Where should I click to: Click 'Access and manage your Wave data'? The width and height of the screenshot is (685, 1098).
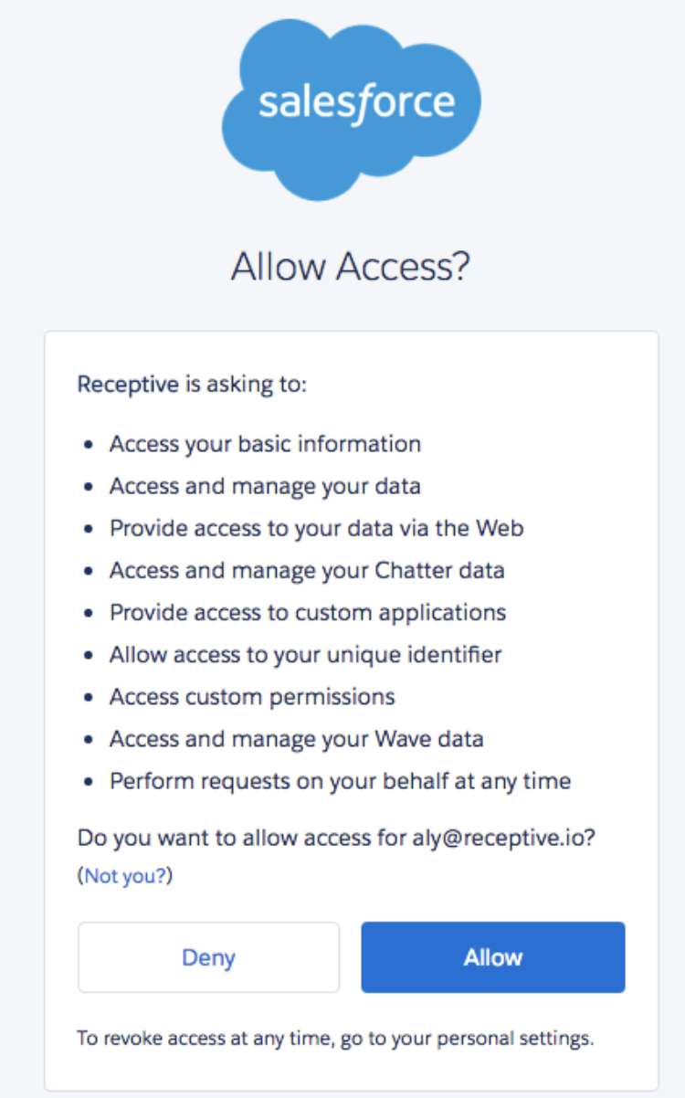coord(297,739)
